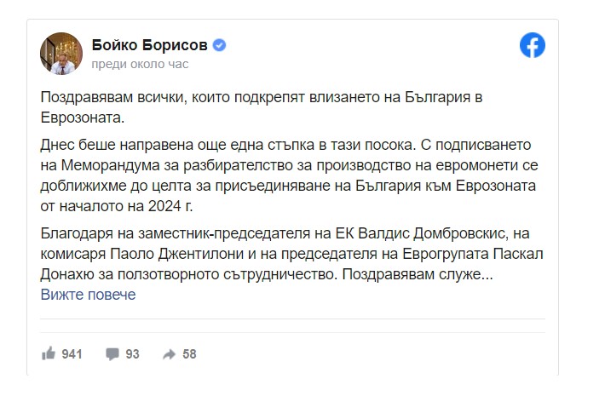Open the Бойко Борисов profile name link
Viewport: 605px width, 396px height.
tap(149, 45)
